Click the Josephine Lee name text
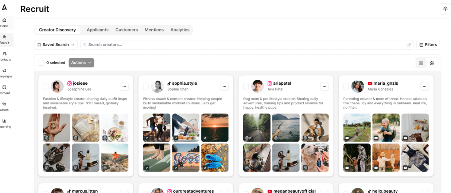Viewport: 451px width, 193px height. tap(79, 89)
